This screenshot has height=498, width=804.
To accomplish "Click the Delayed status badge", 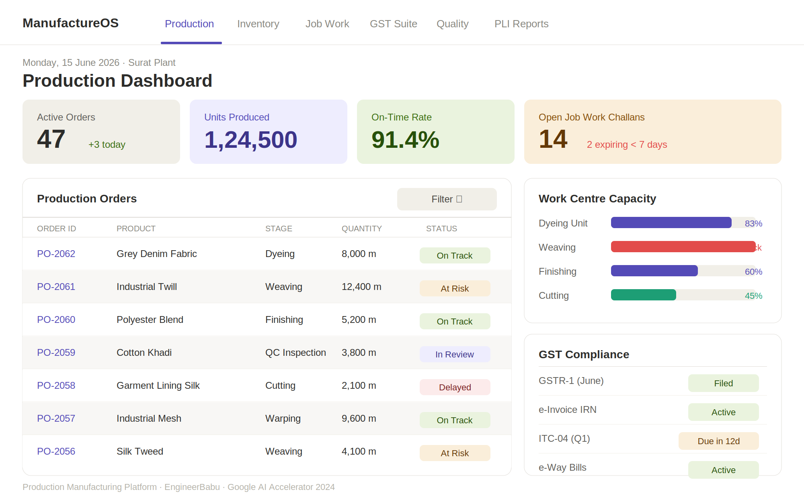I will tap(455, 387).
